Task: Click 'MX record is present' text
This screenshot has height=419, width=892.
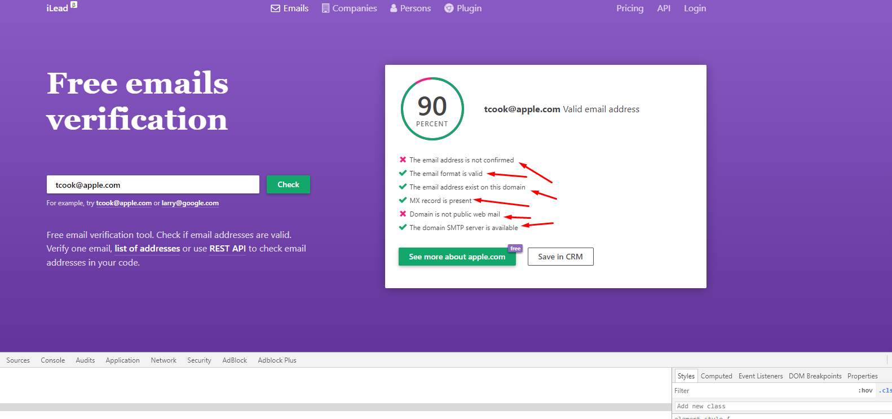Action: point(440,201)
